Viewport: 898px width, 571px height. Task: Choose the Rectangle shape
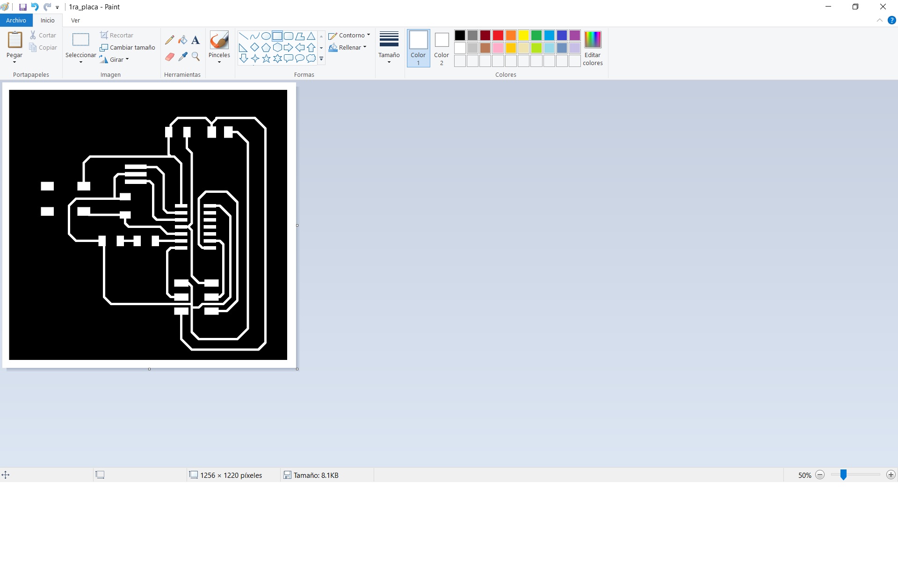(x=277, y=36)
